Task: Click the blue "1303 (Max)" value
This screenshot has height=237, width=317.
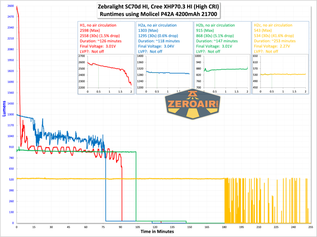Action: pyautogui.click(x=148, y=31)
